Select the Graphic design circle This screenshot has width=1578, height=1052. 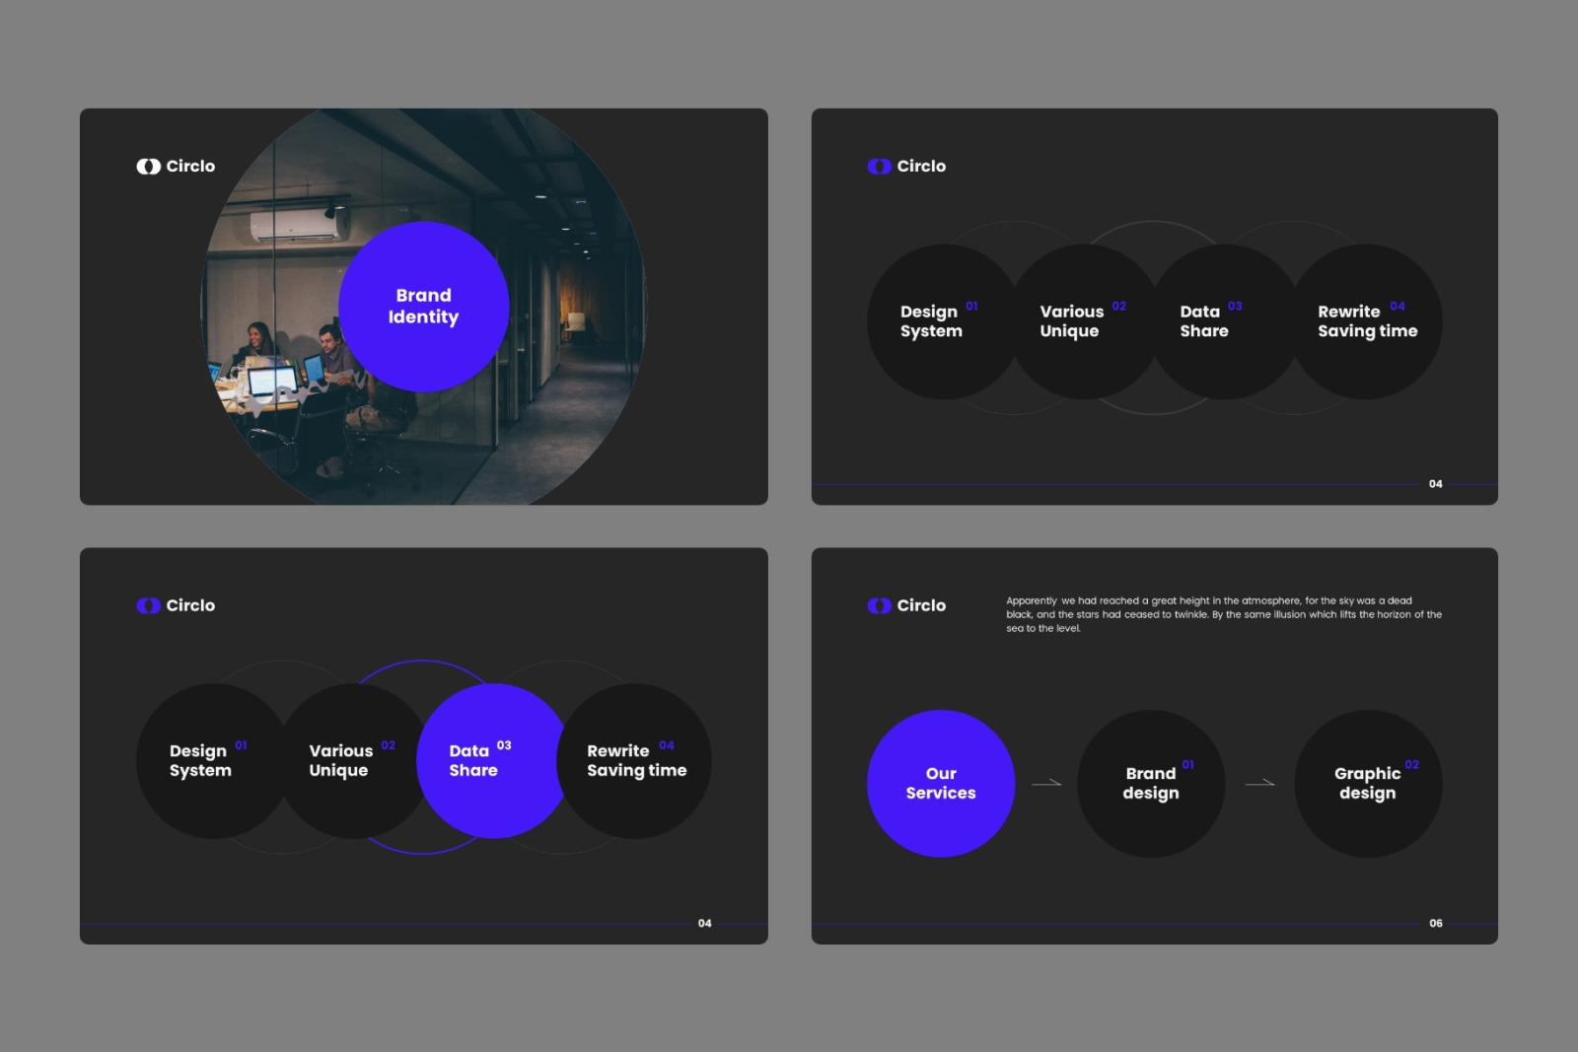(x=1369, y=784)
